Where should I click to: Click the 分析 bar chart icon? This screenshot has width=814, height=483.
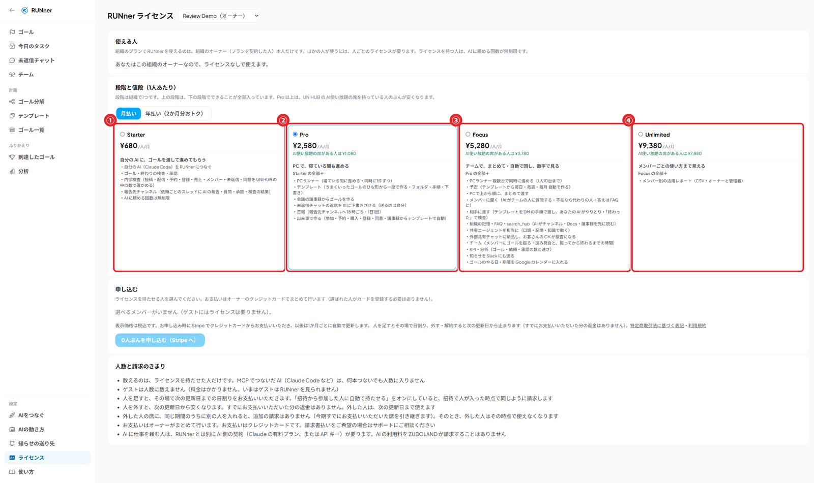pyautogui.click(x=12, y=171)
